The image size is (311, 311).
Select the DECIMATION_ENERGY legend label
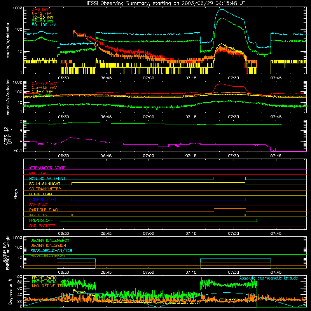click(x=50, y=240)
